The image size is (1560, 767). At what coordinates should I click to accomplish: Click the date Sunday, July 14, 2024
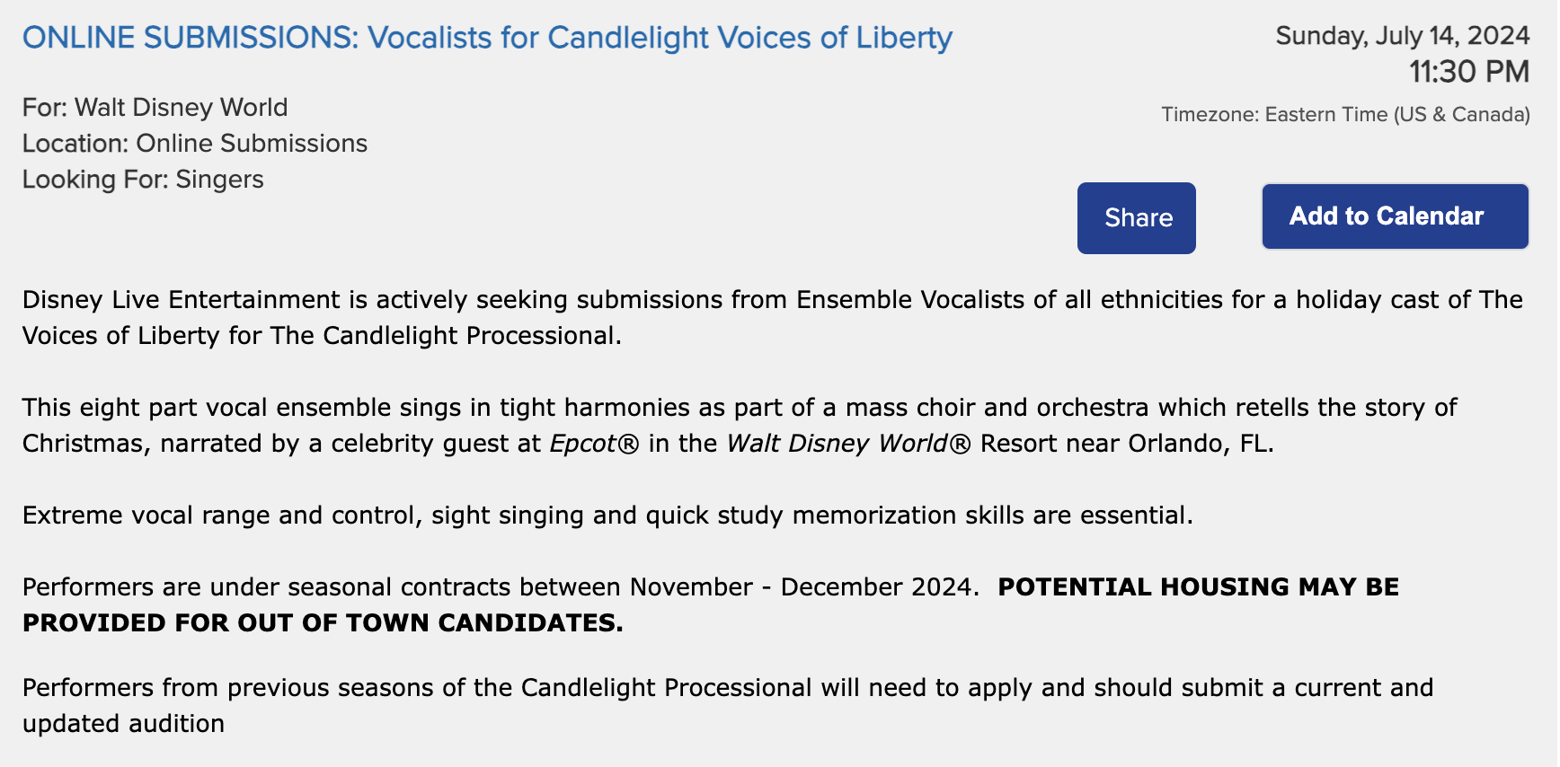(x=1402, y=36)
